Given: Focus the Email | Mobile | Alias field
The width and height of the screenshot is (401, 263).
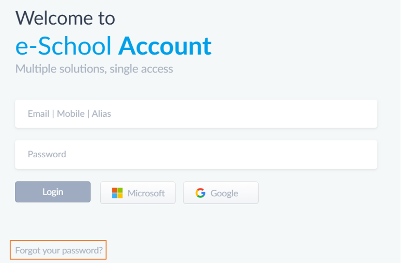Looking at the screenshot, I should pyautogui.click(x=196, y=114).
